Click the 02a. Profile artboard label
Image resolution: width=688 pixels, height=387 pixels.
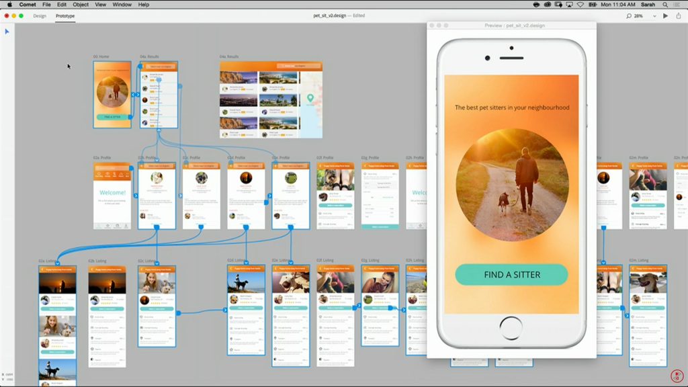tap(102, 157)
